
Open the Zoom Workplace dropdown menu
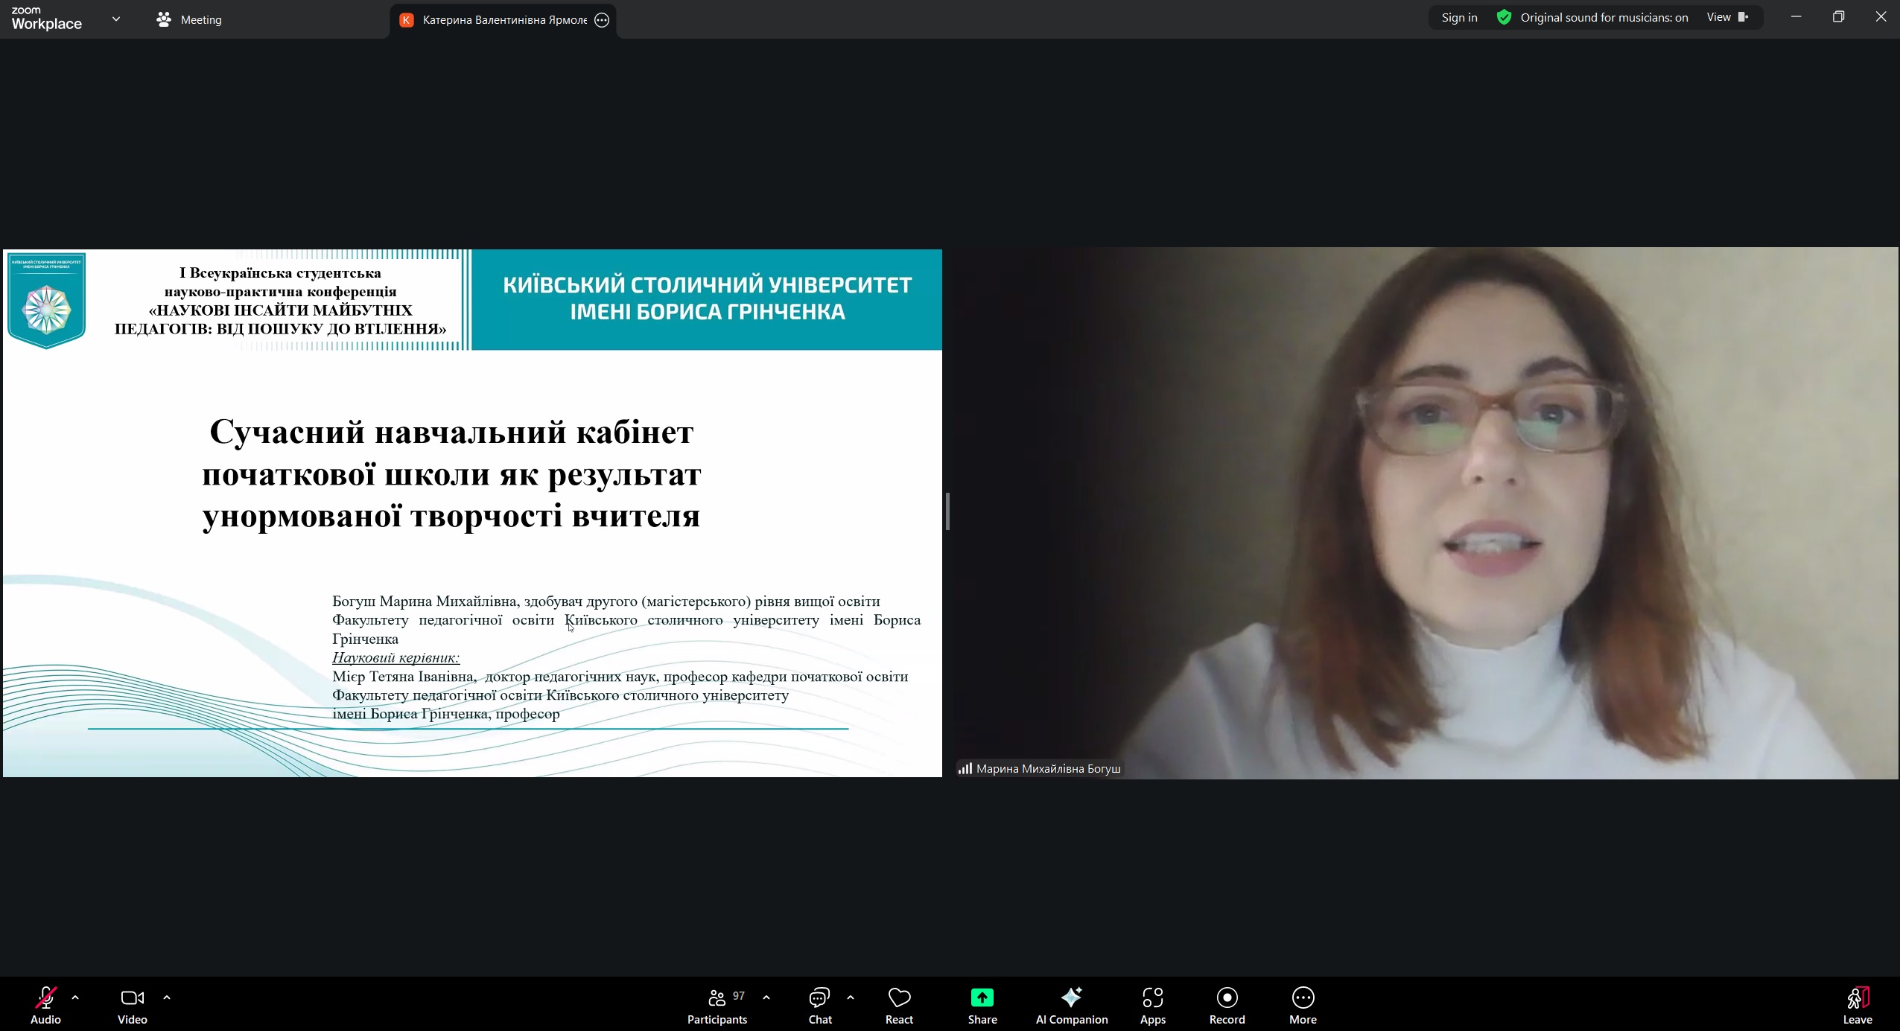116,19
